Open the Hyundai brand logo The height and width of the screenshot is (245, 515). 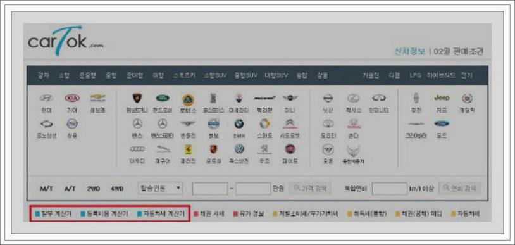tap(46, 98)
